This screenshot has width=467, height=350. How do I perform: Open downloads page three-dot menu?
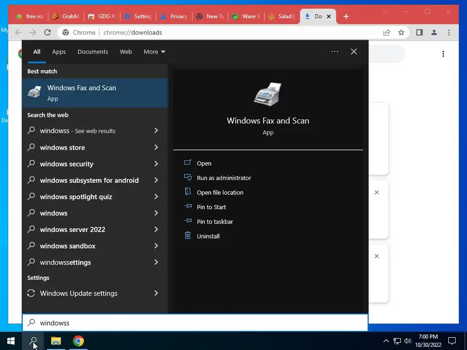click(443, 54)
